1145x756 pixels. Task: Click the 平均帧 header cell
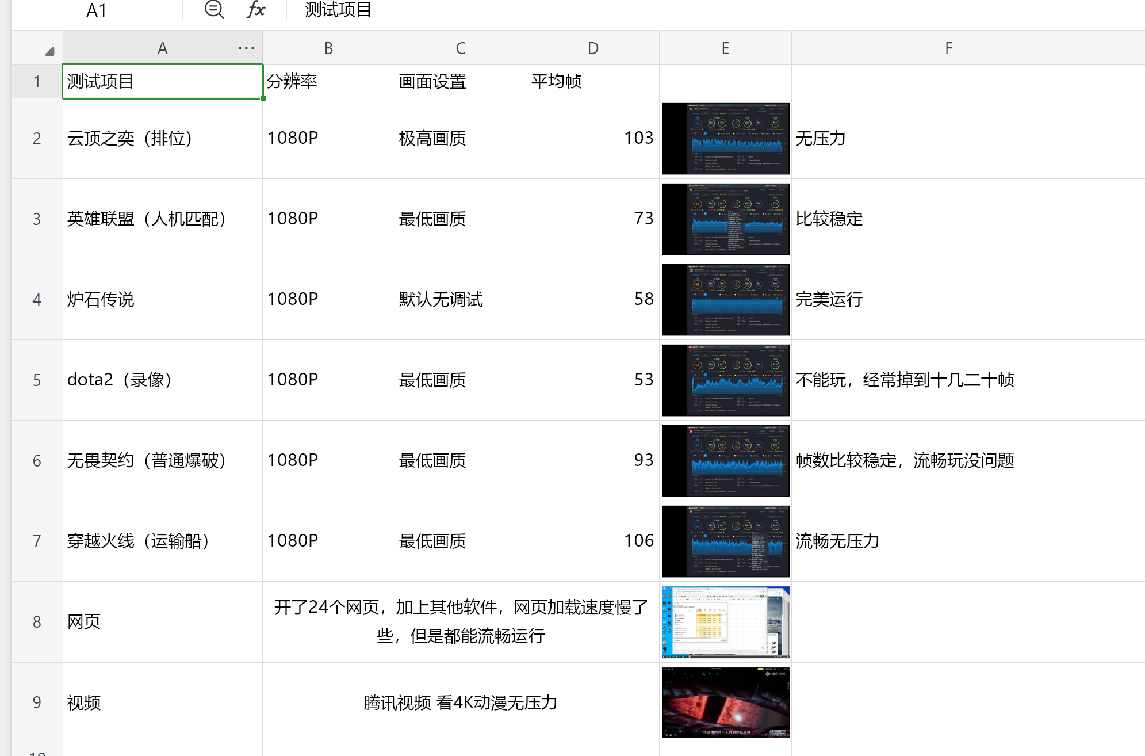coord(593,82)
